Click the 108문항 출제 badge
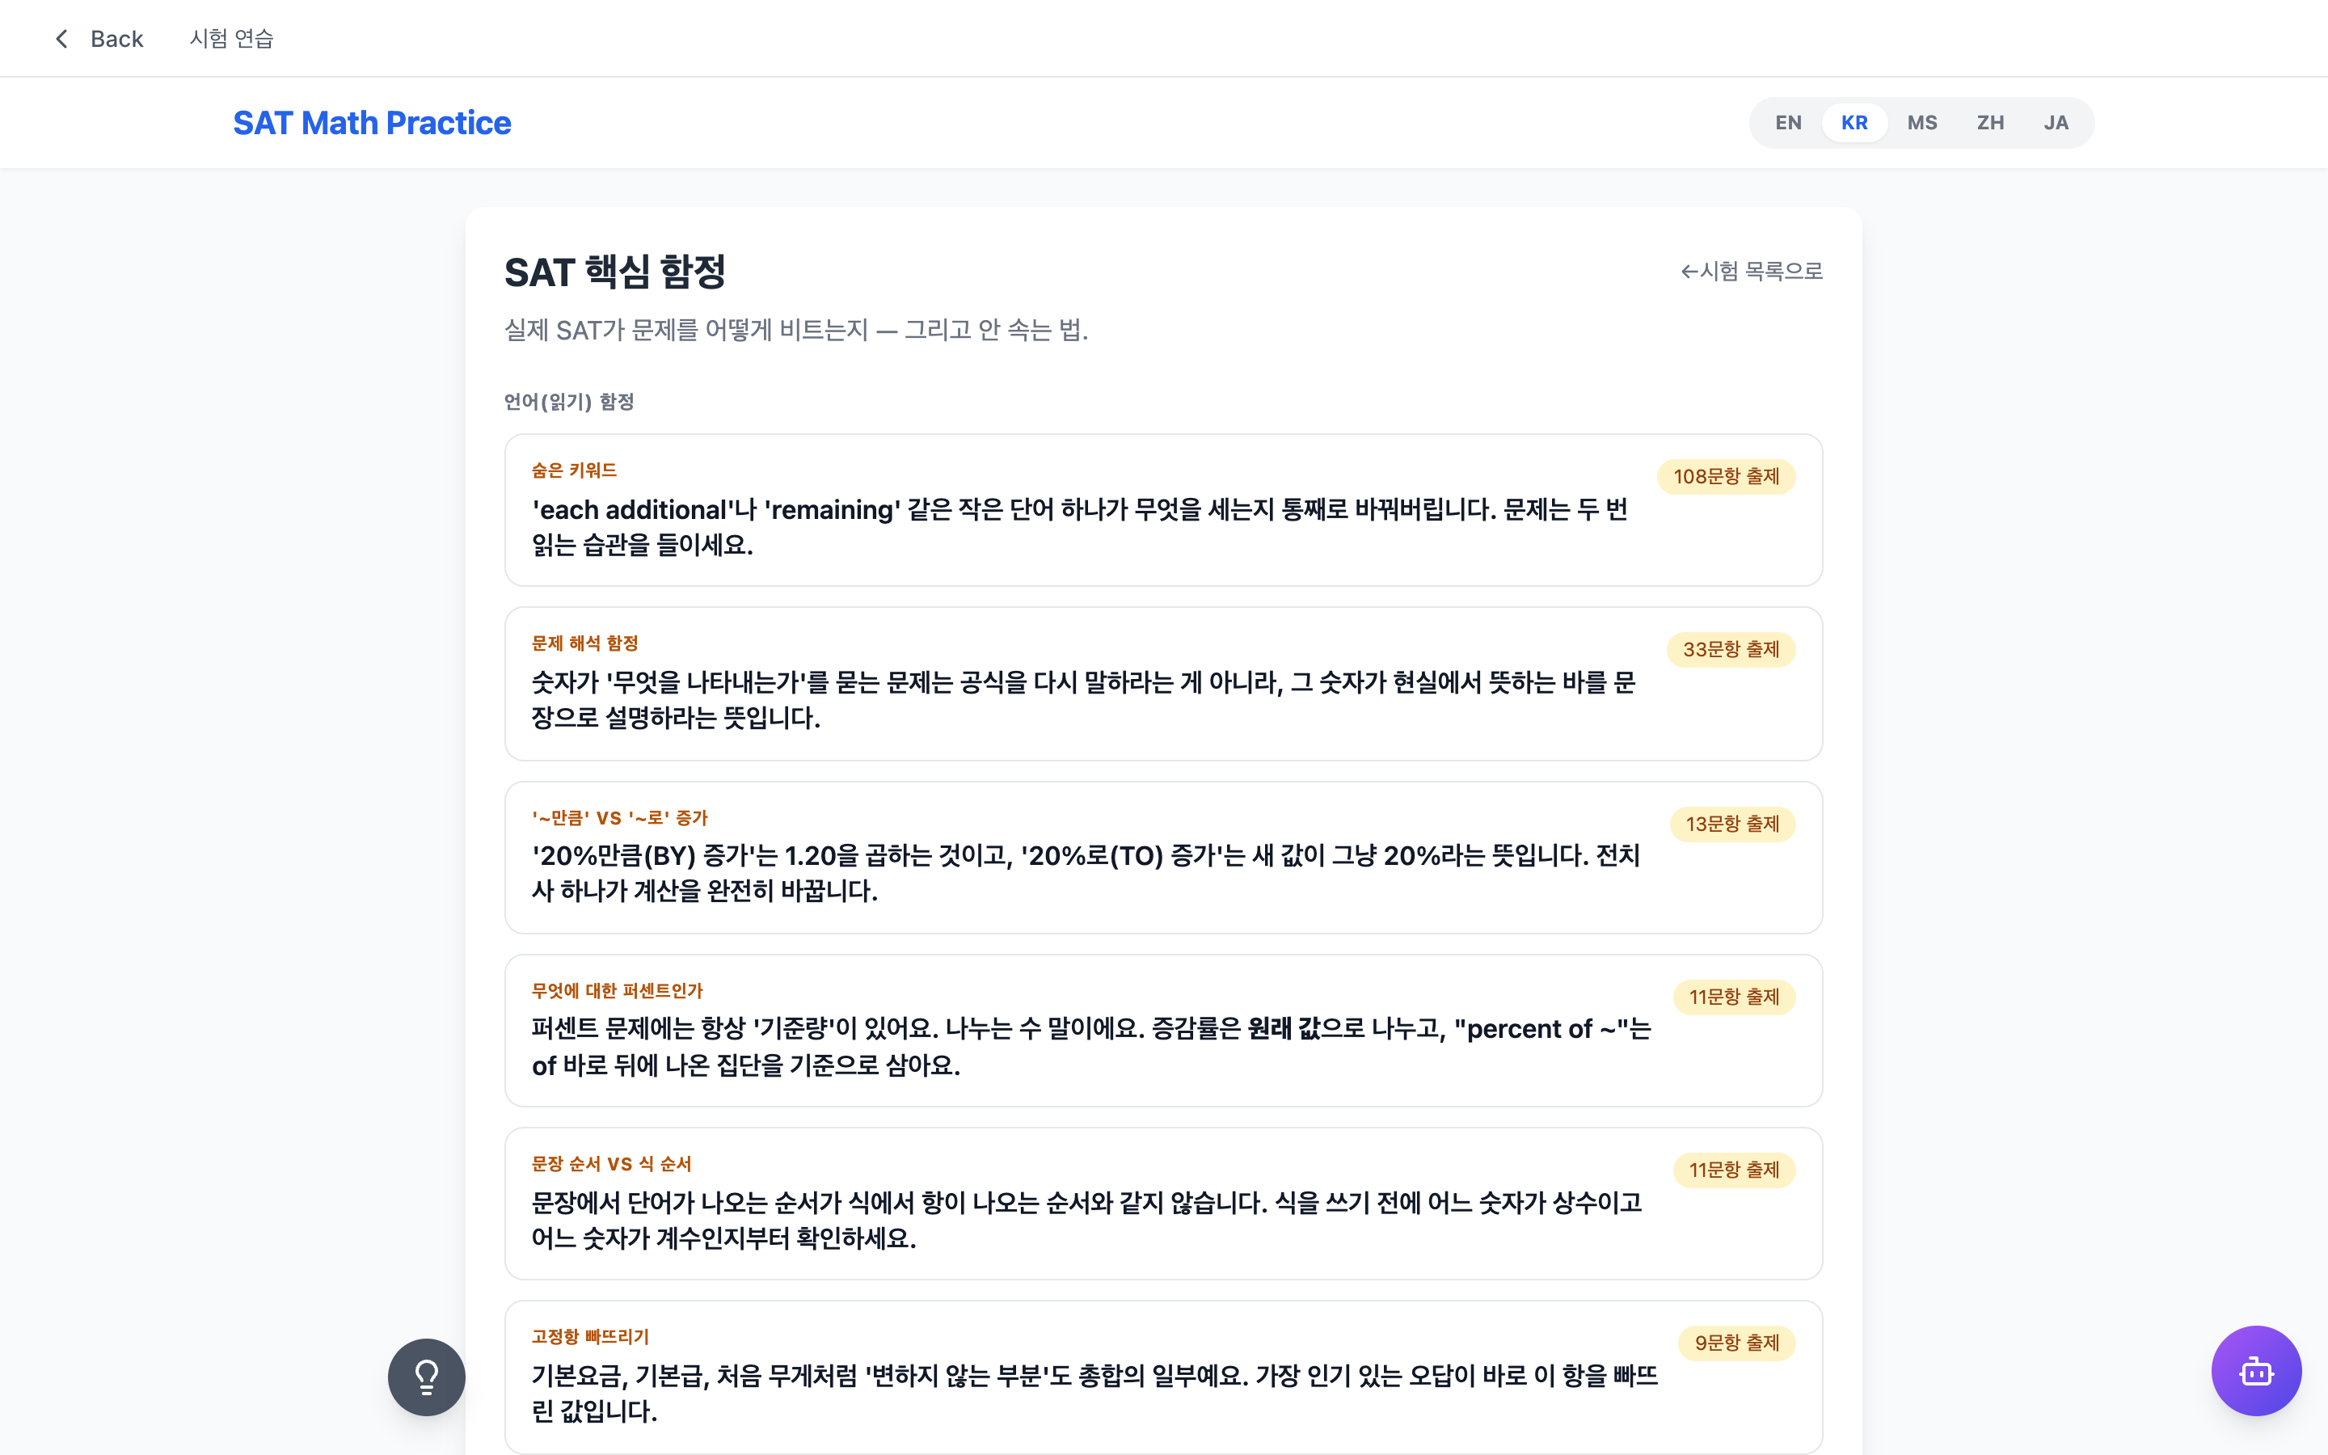This screenshot has width=2328, height=1455. point(1726,476)
